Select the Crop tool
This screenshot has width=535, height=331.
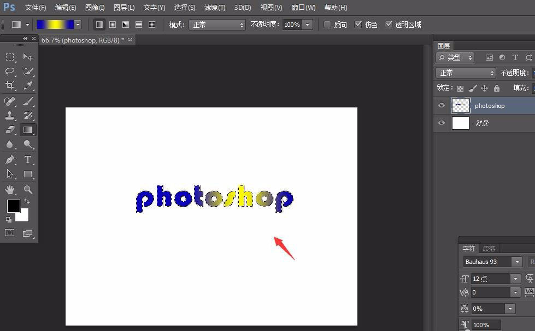(x=10, y=85)
